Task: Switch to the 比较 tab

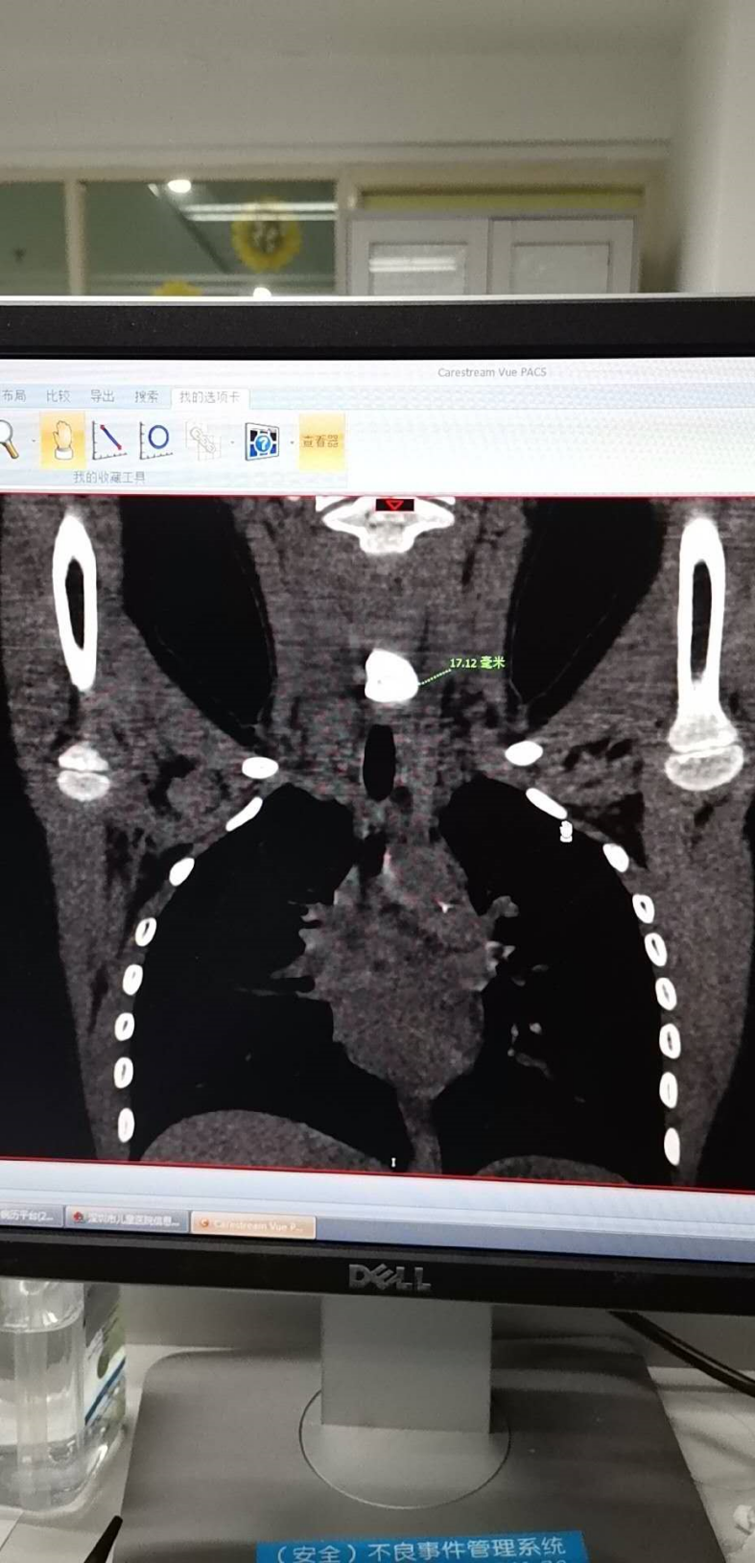Action: click(58, 395)
